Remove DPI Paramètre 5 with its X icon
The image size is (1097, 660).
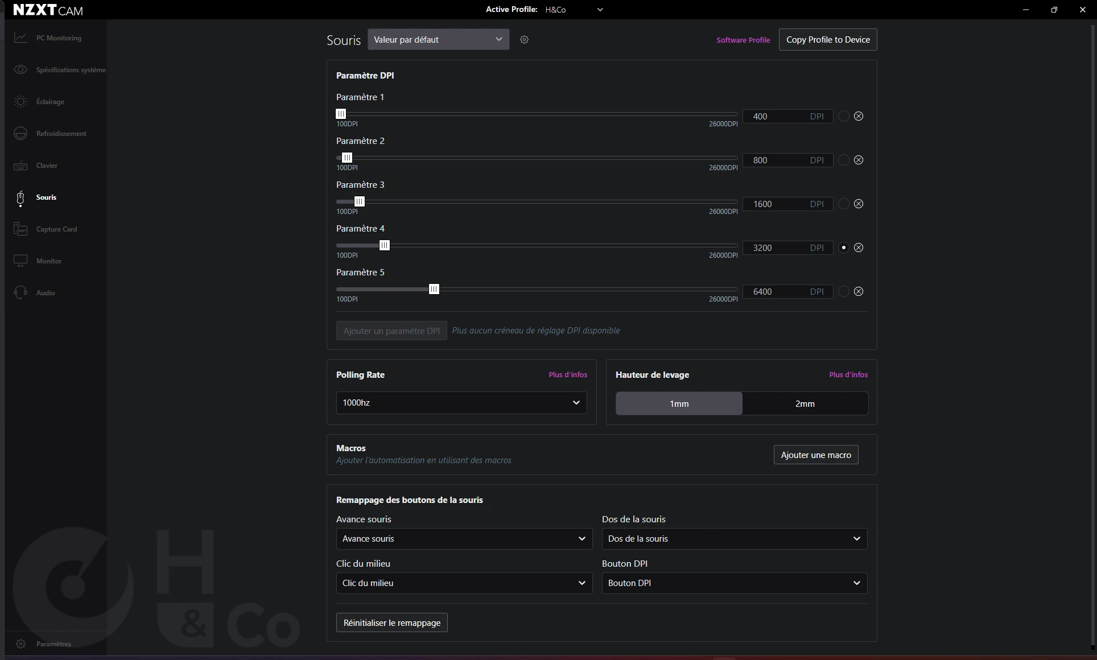859,291
